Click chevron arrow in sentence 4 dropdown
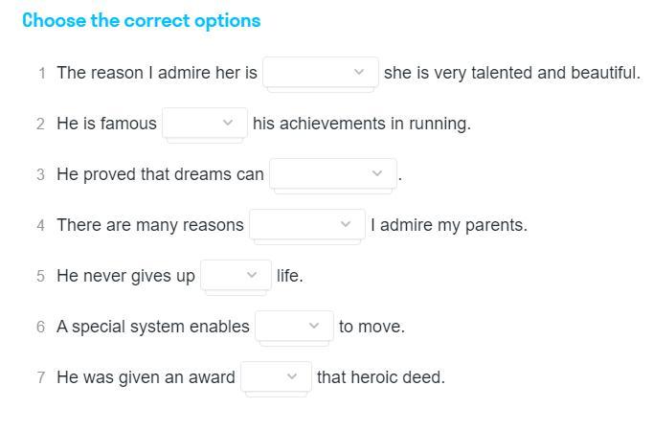 click(346, 224)
